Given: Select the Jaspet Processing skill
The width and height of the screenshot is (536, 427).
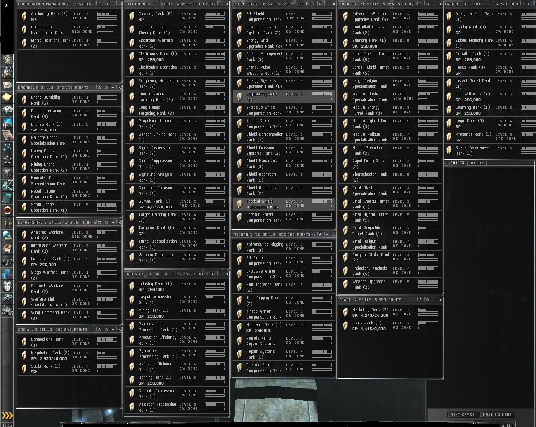Looking at the screenshot, I should tap(176, 300).
